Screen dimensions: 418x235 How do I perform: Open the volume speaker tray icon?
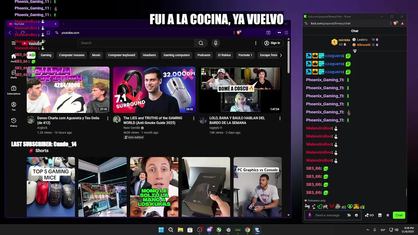[x=396, y=230]
